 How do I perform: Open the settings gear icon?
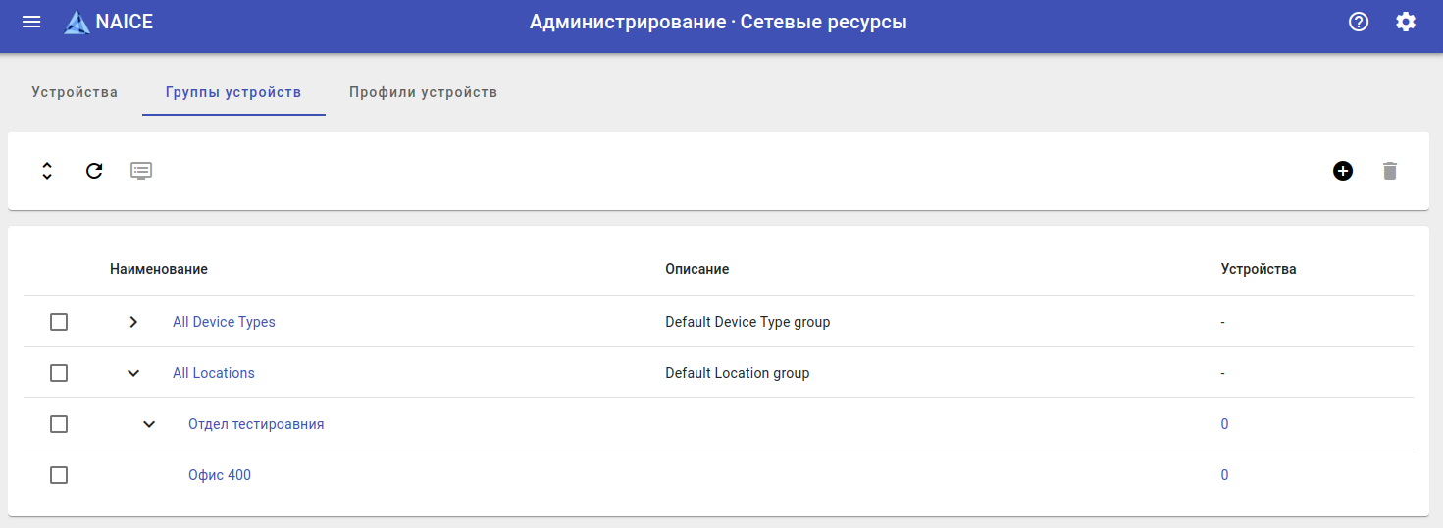(x=1406, y=22)
